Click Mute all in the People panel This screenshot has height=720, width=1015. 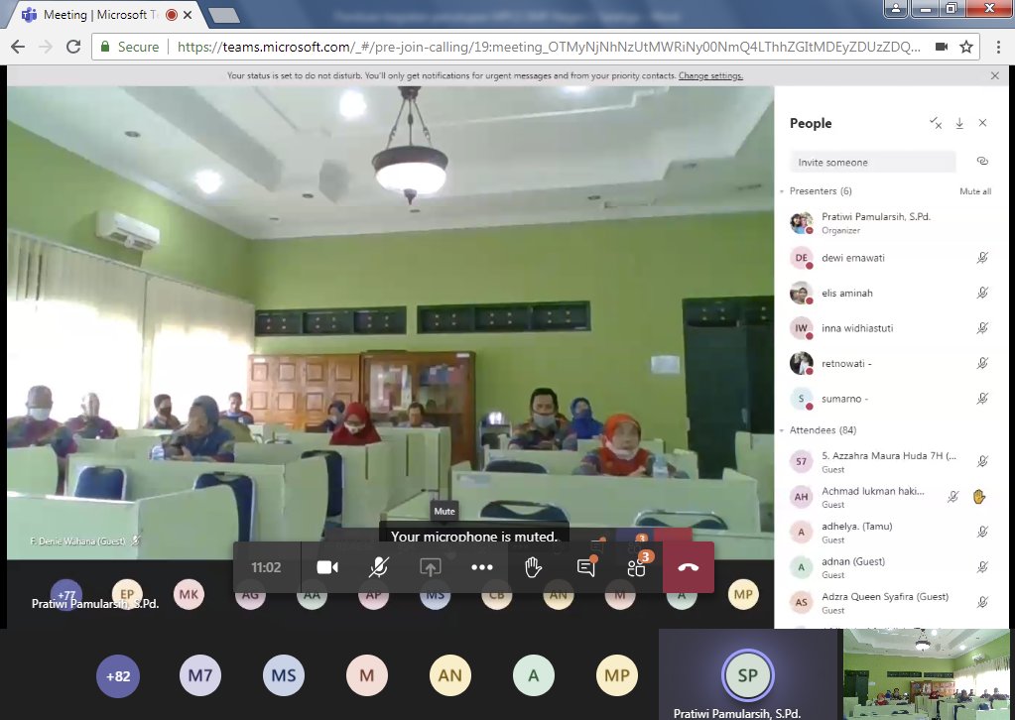974,191
